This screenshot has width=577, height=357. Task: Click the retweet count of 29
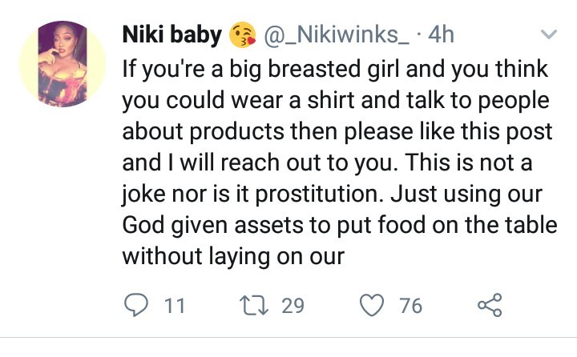[293, 305]
